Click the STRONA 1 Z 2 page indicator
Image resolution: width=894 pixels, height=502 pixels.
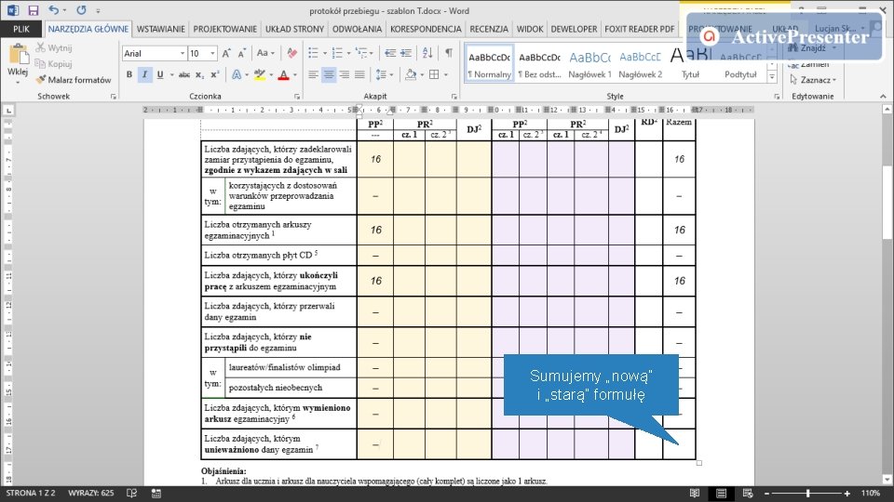(x=31, y=493)
